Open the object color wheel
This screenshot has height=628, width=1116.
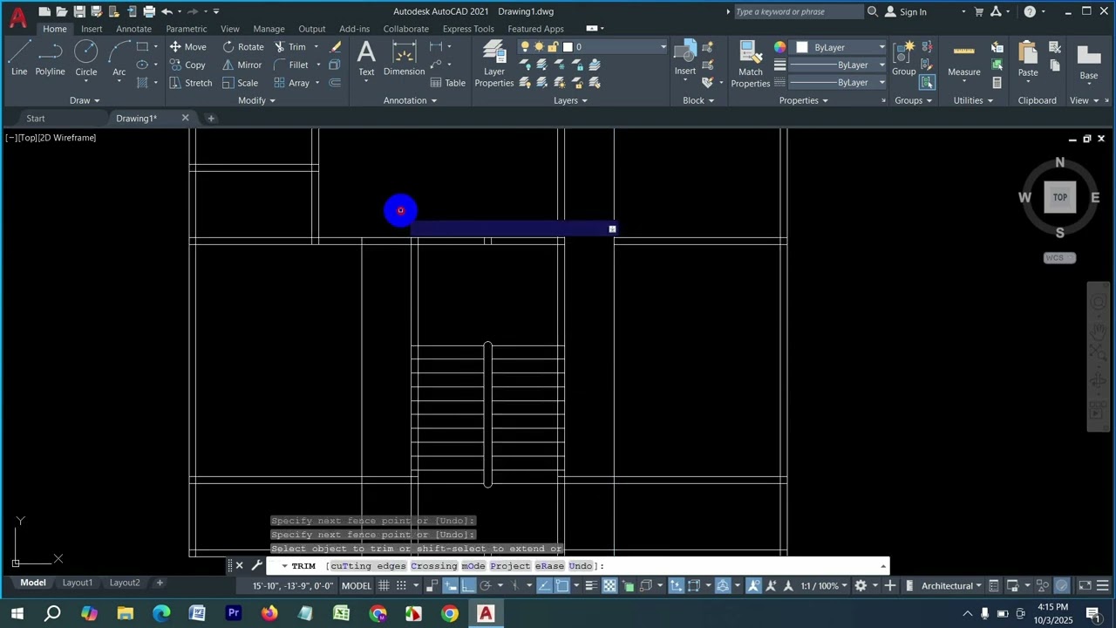pyautogui.click(x=779, y=47)
